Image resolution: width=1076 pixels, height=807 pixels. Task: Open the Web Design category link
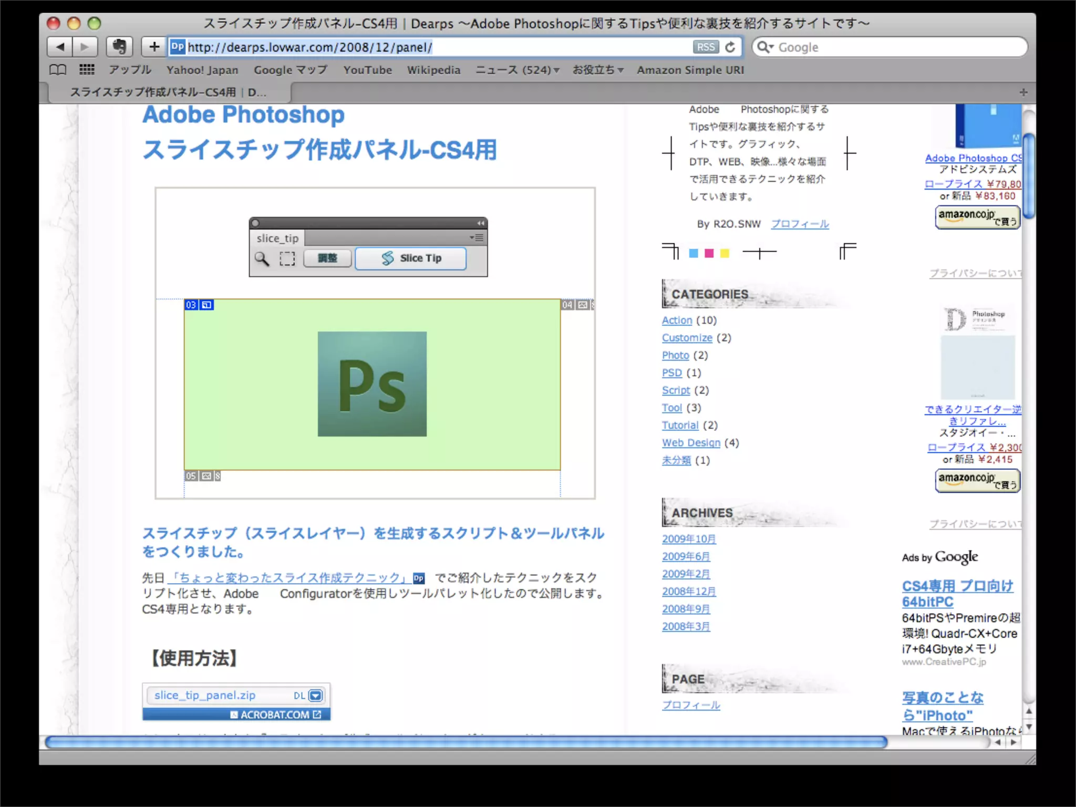691,443
